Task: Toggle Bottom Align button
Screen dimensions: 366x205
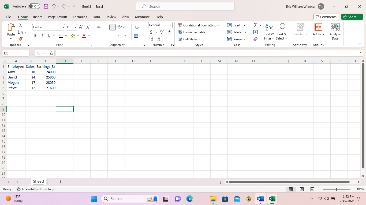Action: (113, 27)
